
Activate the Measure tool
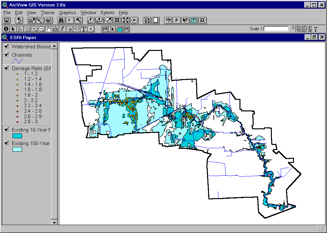pyautogui.click(x=55, y=29)
